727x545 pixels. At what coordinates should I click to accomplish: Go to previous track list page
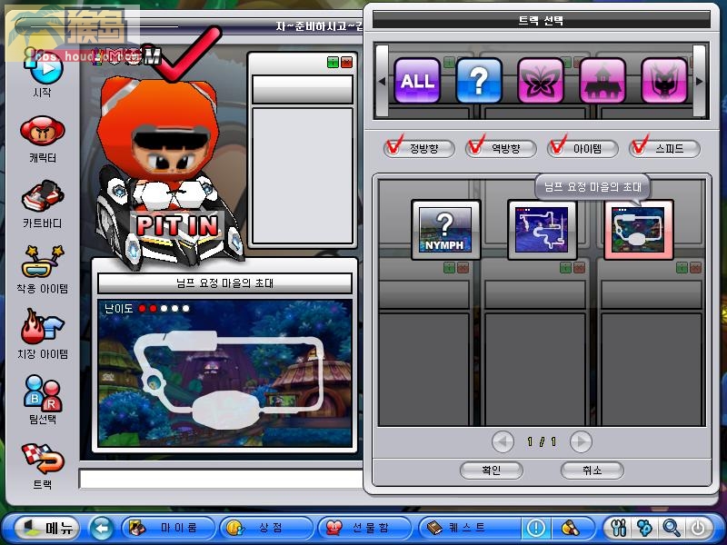503,441
